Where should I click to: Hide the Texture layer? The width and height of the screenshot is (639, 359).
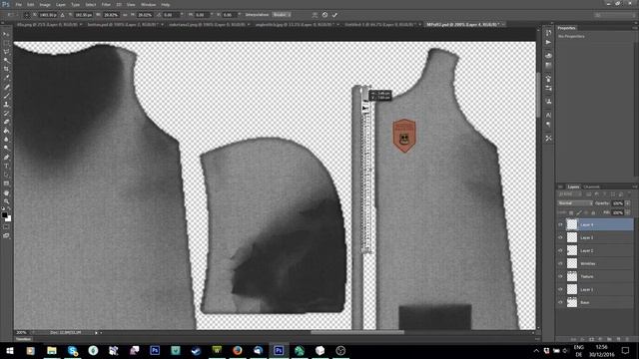560,277
